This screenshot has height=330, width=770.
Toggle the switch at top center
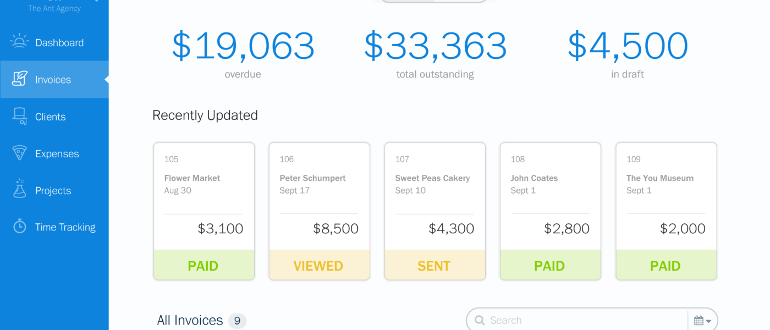click(x=434, y=1)
